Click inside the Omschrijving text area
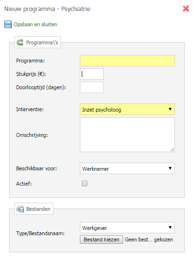The height and width of the screenshot is (260, 193). point(127,135)
